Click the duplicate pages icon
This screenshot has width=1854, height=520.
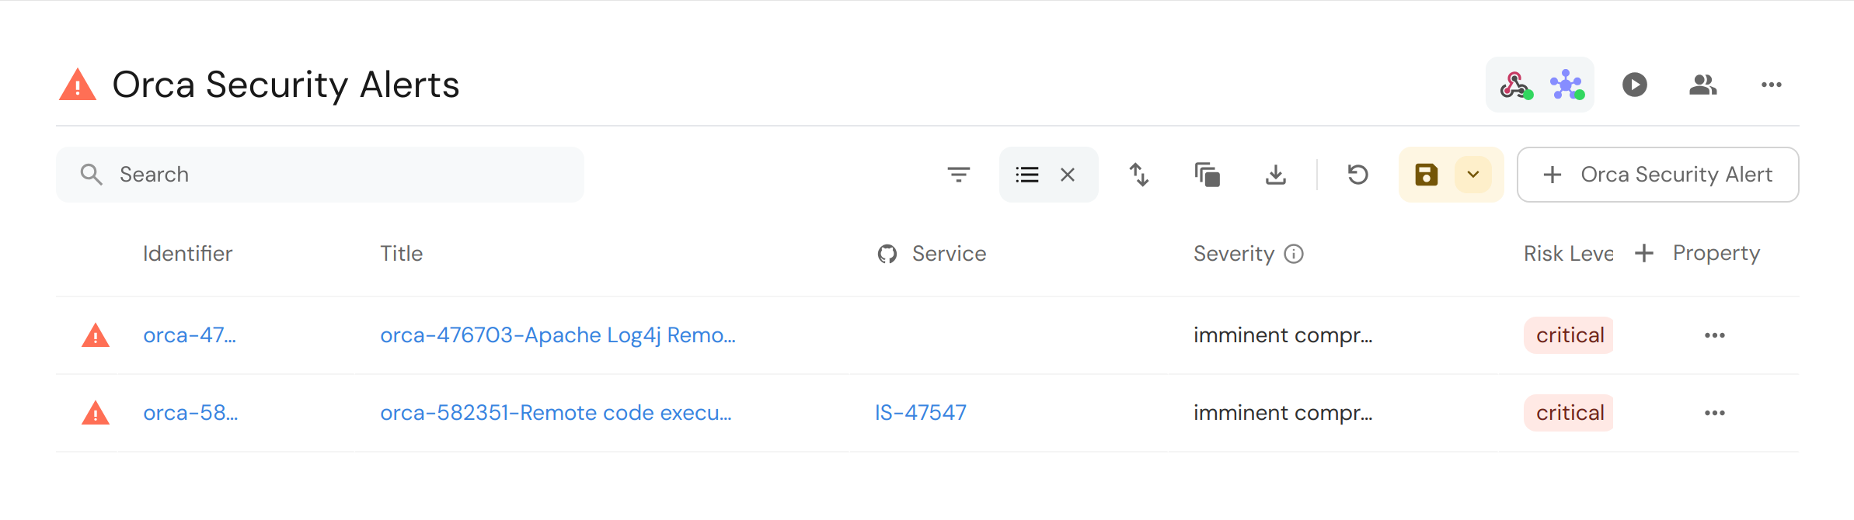(1208, 175)
